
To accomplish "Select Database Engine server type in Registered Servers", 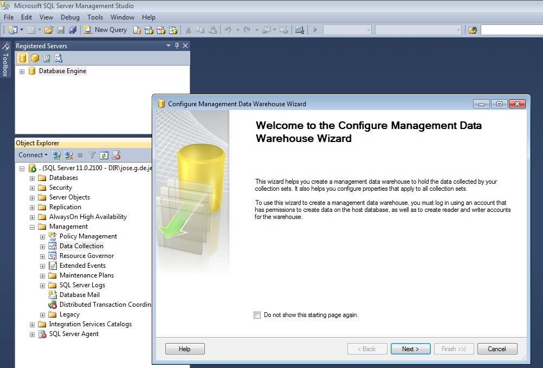I will coord(23,58).
